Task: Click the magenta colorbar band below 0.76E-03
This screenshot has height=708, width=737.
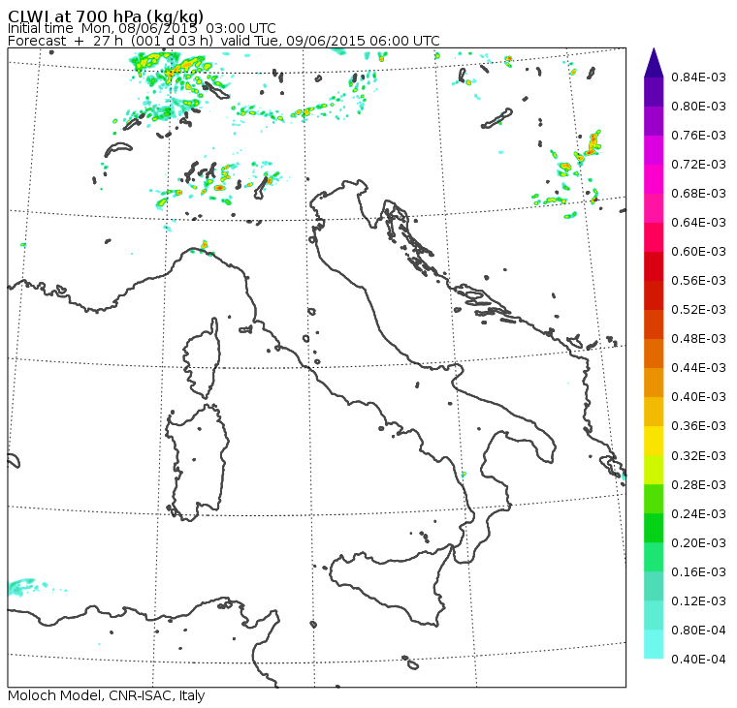Action: (654, 150)
